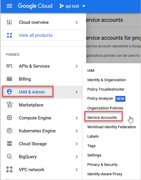The height and width of the screenshot is (180, 141).
Task: Open Compute Engine
Action: click(x=35, y=118)
